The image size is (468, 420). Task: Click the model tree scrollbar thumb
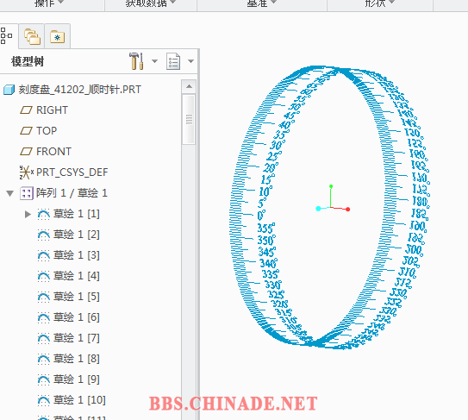pos(189,119)
